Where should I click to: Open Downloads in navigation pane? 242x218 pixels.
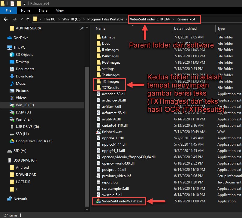pos(25,76)
